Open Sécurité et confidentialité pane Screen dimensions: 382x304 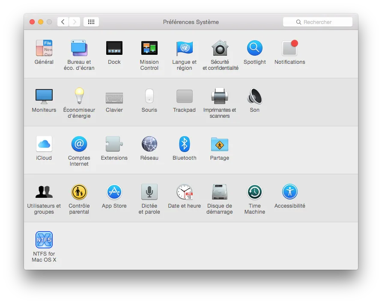[220, 48]
